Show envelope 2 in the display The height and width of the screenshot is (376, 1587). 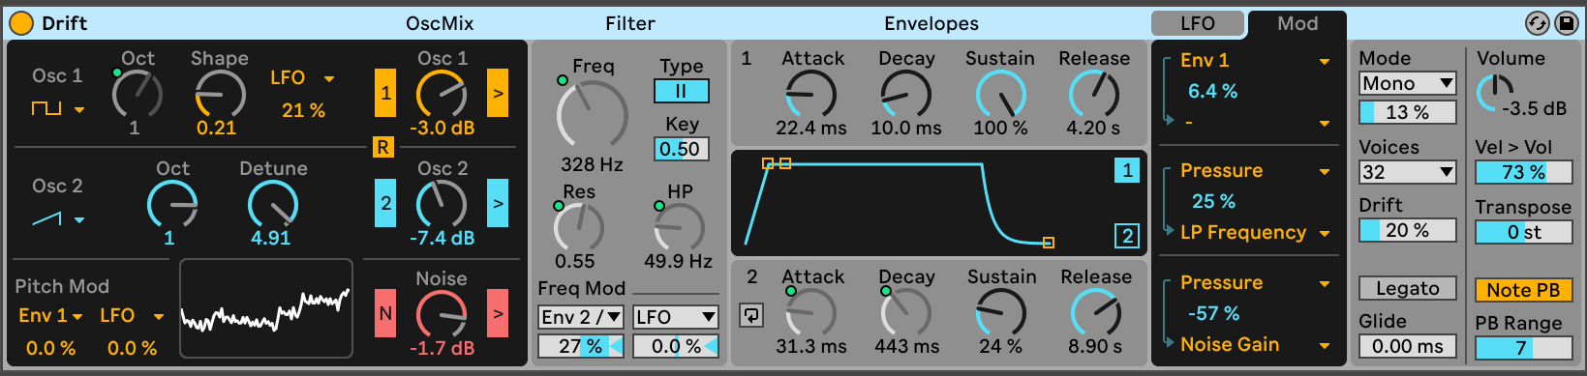1127,235
